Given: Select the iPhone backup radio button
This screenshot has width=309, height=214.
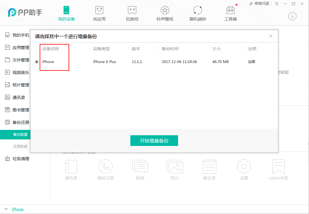Looking at the screenshot, I should [36, 62].
